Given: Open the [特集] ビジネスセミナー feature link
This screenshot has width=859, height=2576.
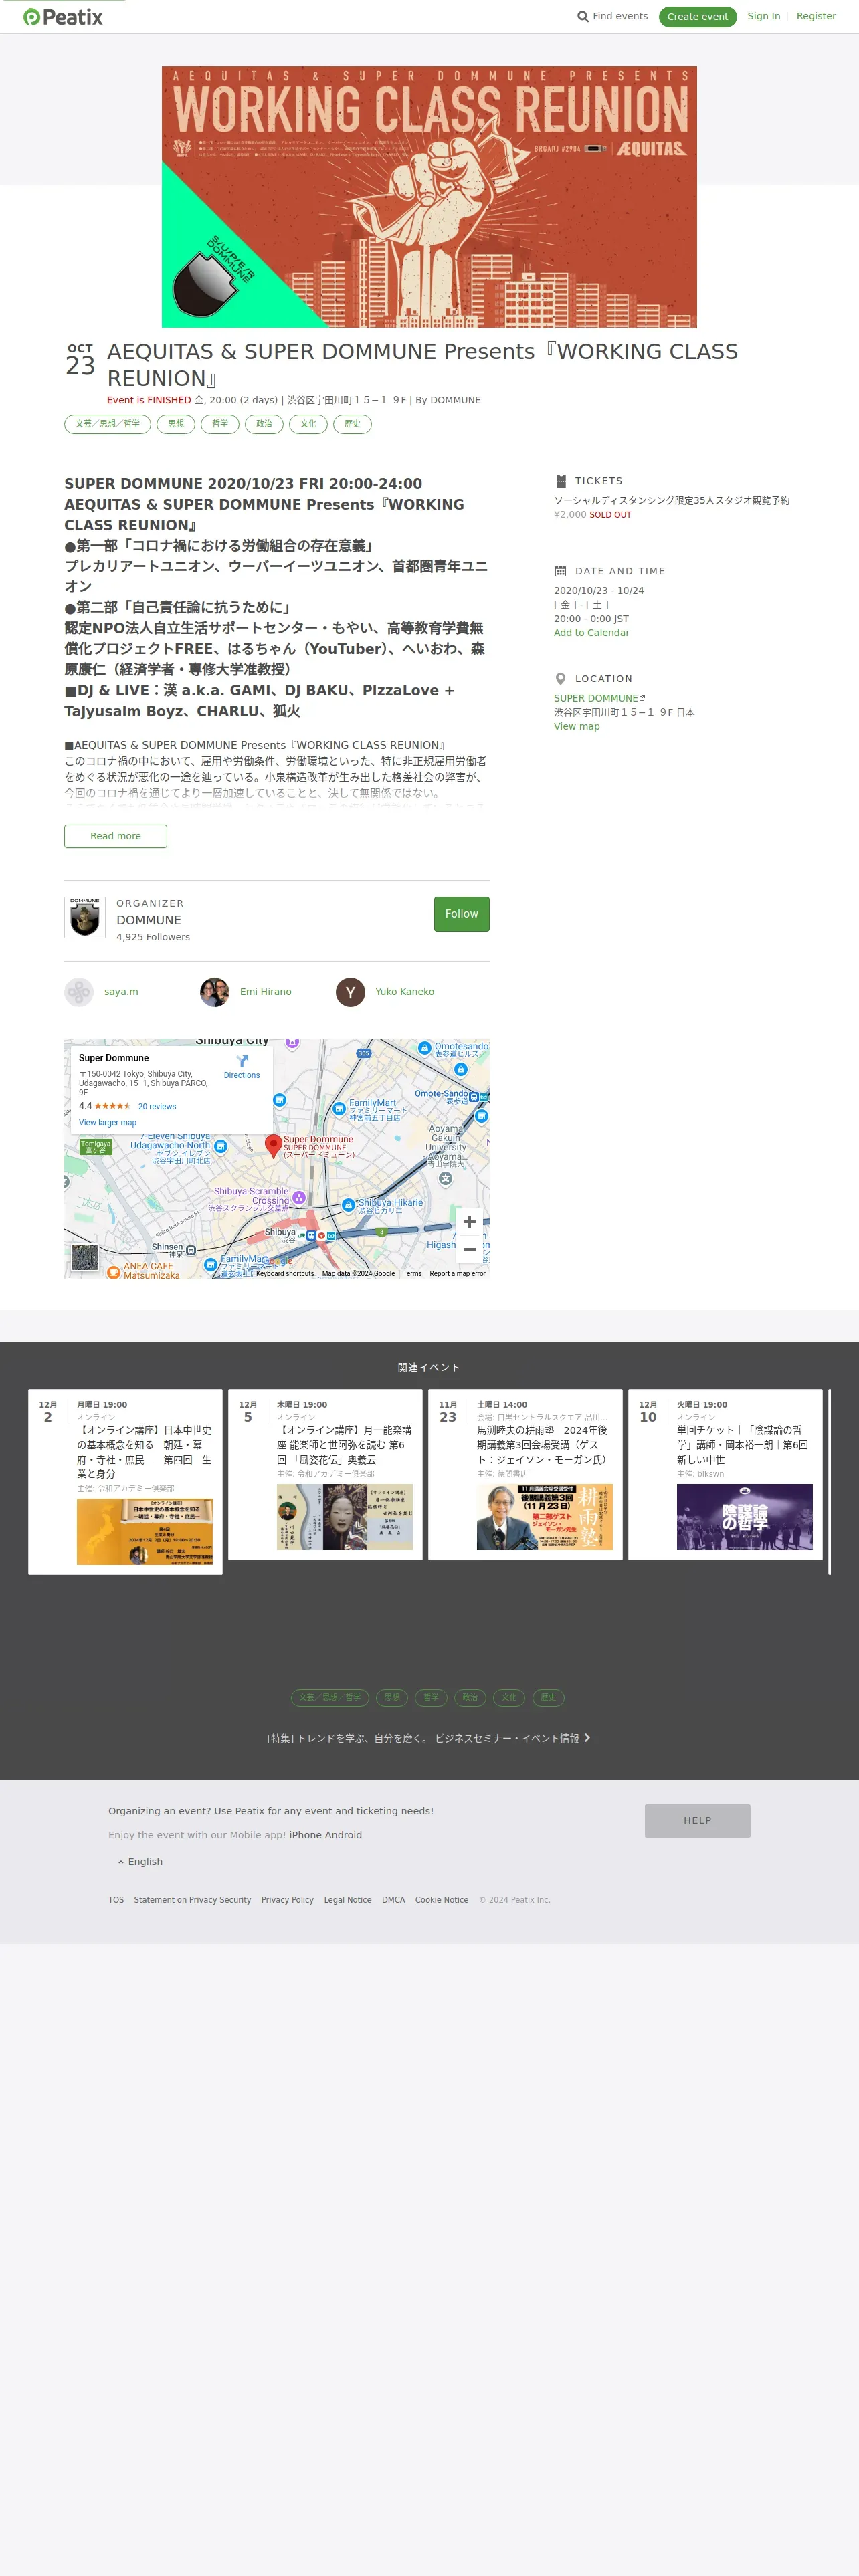Looking at the screenshot, I should 429,1738.
